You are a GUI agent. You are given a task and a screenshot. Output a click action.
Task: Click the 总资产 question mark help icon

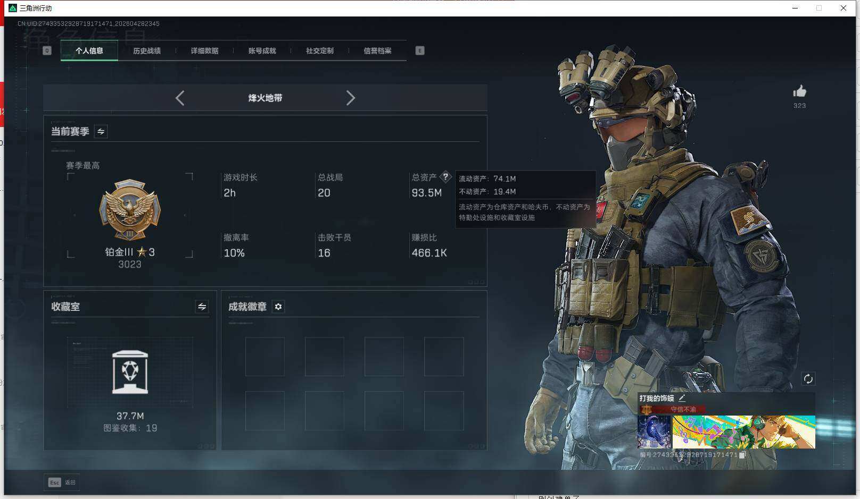click(445, 177)
